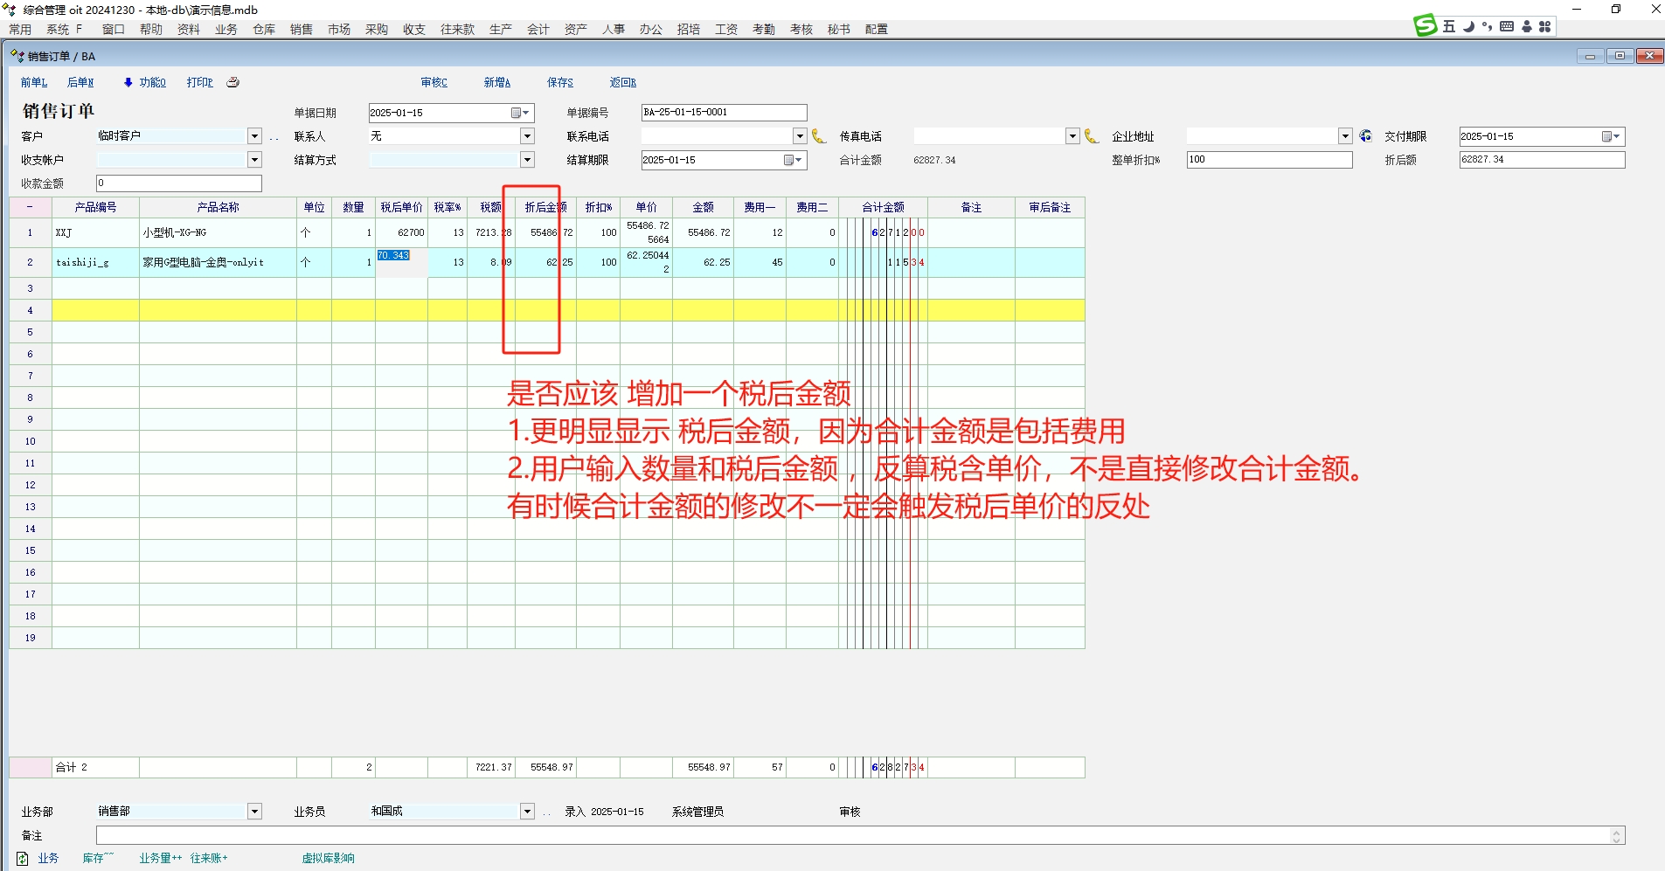Open the 仓库 menu in menu bar
The image size is (1665, 871).
pyautogui.click(x=264, y=29)
